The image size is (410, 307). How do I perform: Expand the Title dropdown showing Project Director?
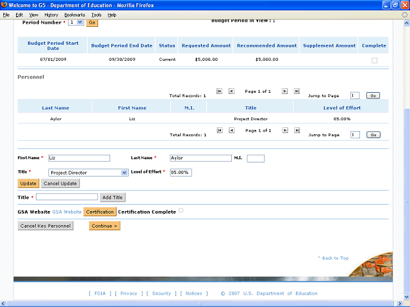(x=124, y=173)
